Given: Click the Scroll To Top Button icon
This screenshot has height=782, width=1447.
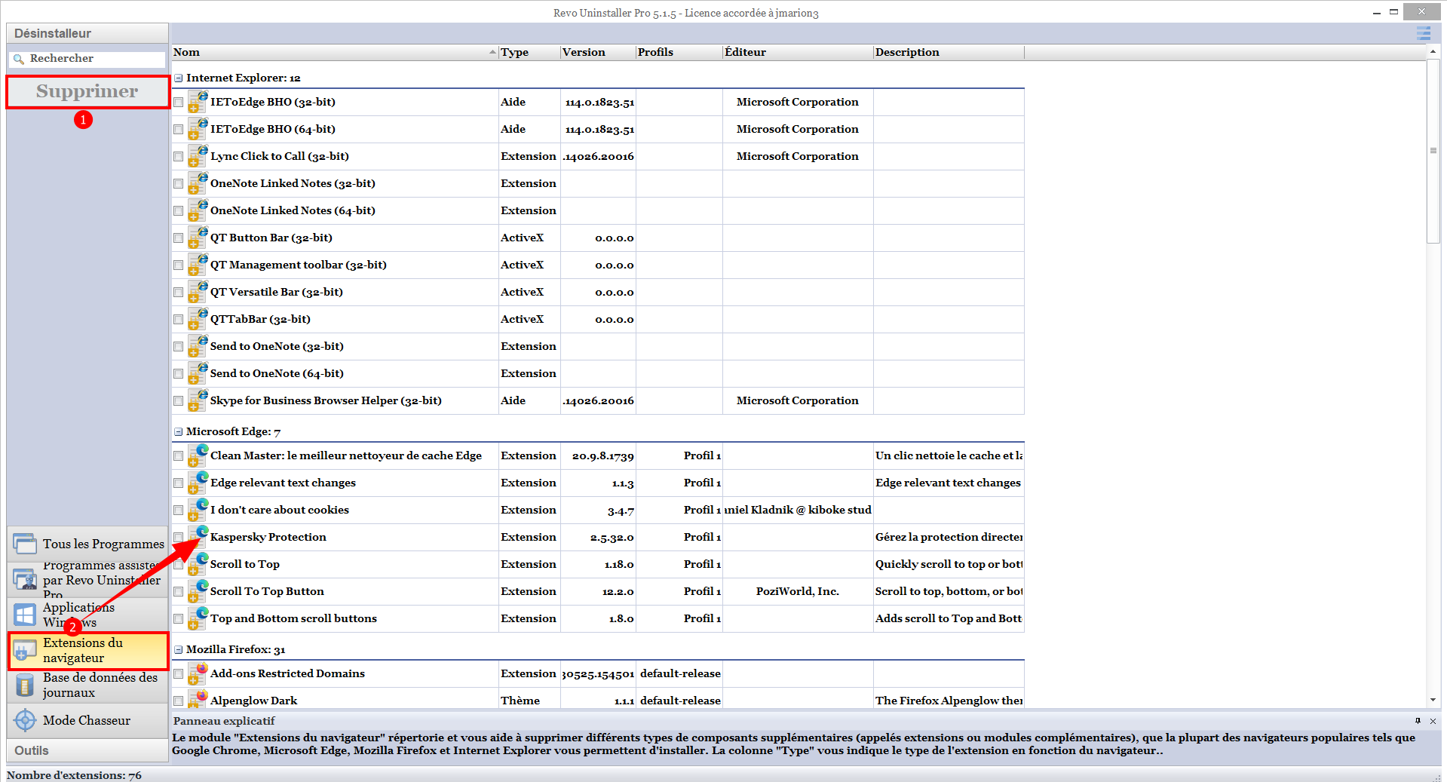Looking at the screenshot, I should click(198, 591).
